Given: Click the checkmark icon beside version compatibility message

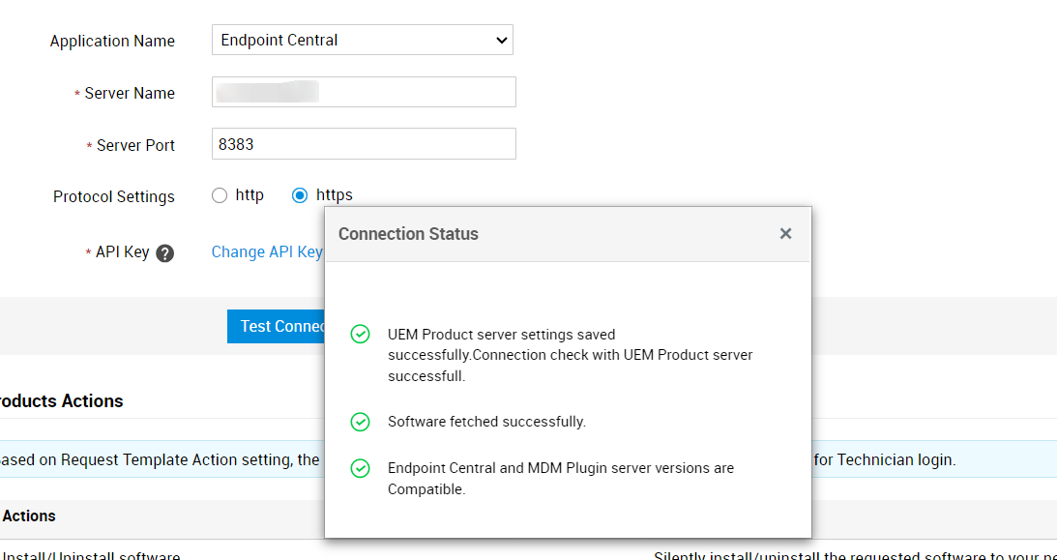Looking at the screenshot, I should [361, 466].
